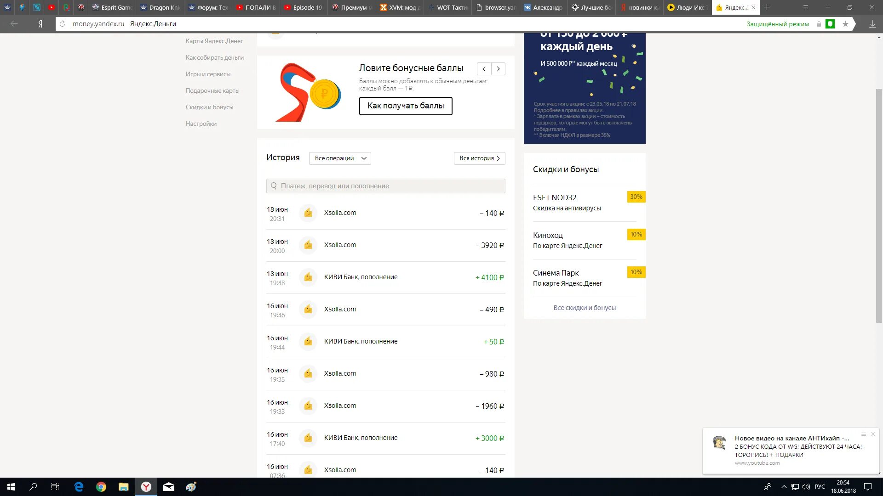Screen dimensions: 883x496
Task: Open Mail app from taskbar
Action: point(169,487)
